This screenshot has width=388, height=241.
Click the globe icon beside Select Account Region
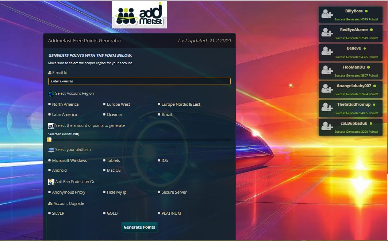click(51, 94)
